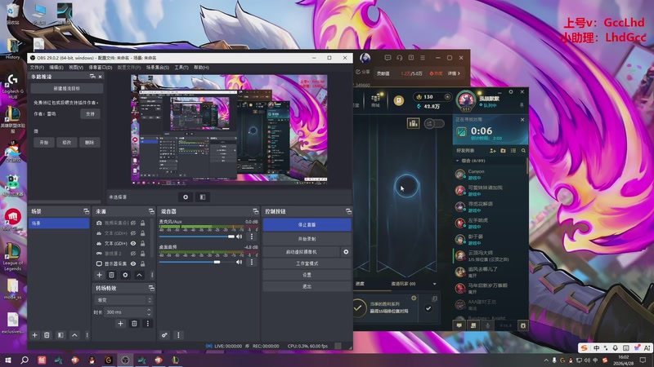Image resolution: width=654 pixels, height=367 pixels.
Task: Open the chat icon at the League client bottom
Action: pyautogui.click(x=459, y=325)
